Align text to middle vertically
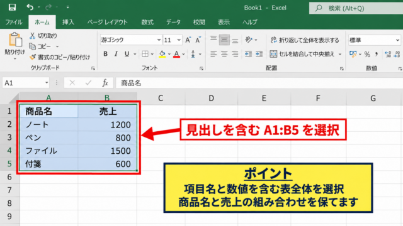The image size is (403, 226). [x=224, y=40]
